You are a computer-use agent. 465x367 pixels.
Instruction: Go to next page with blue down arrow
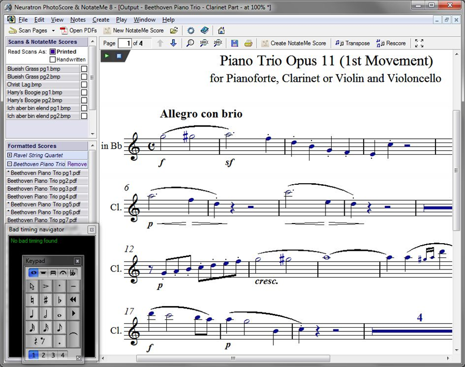pos(174,43)
